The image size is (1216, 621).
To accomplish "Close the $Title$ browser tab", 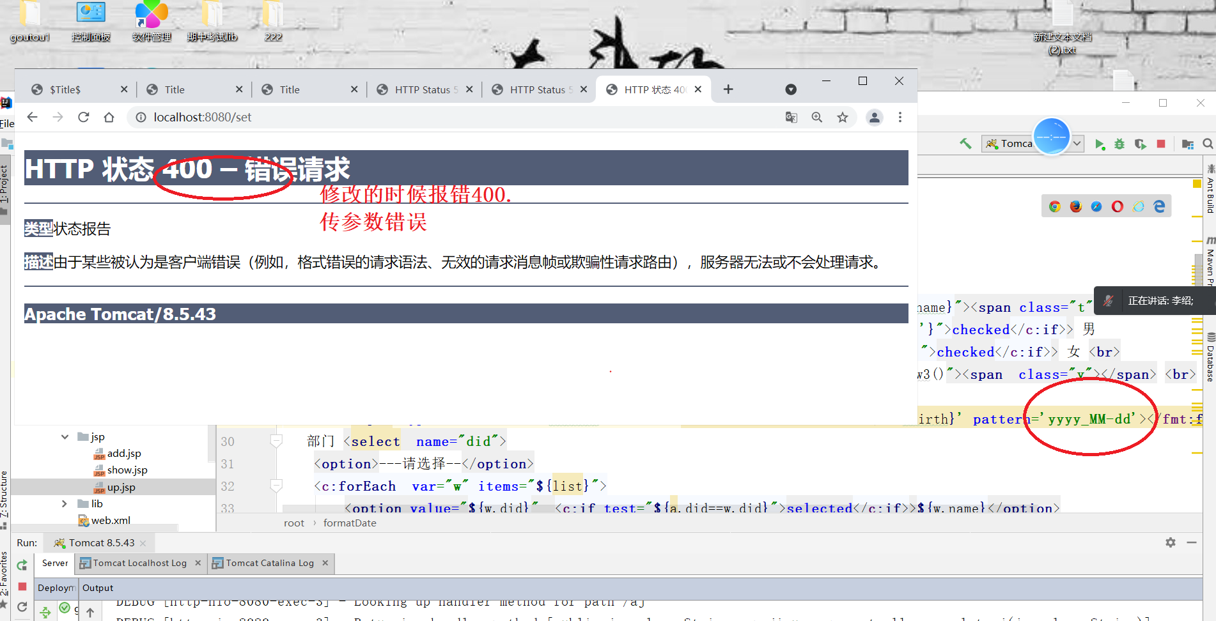I will pyautogui.click(x=124, y=89).
